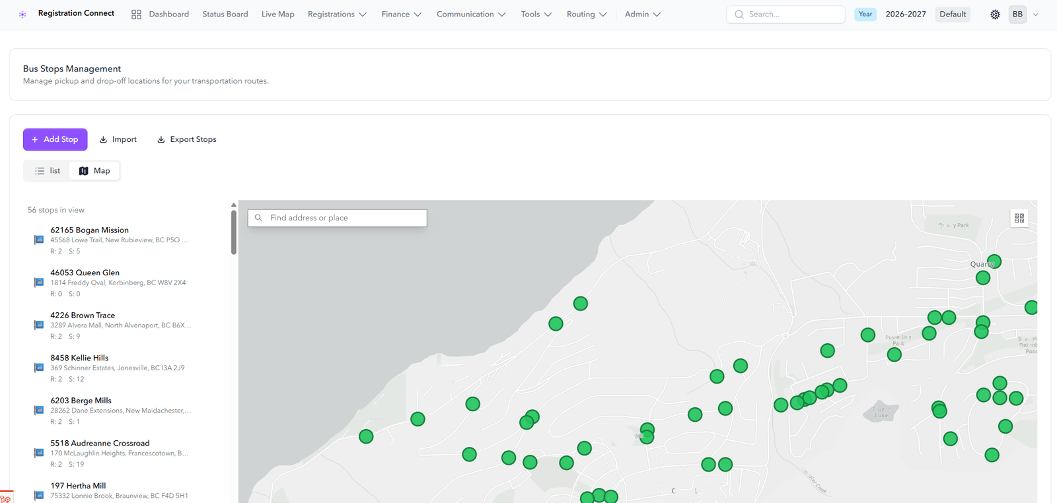
Task: Click the Registration Connect logo icon
Action: click(x=22, y=14)
